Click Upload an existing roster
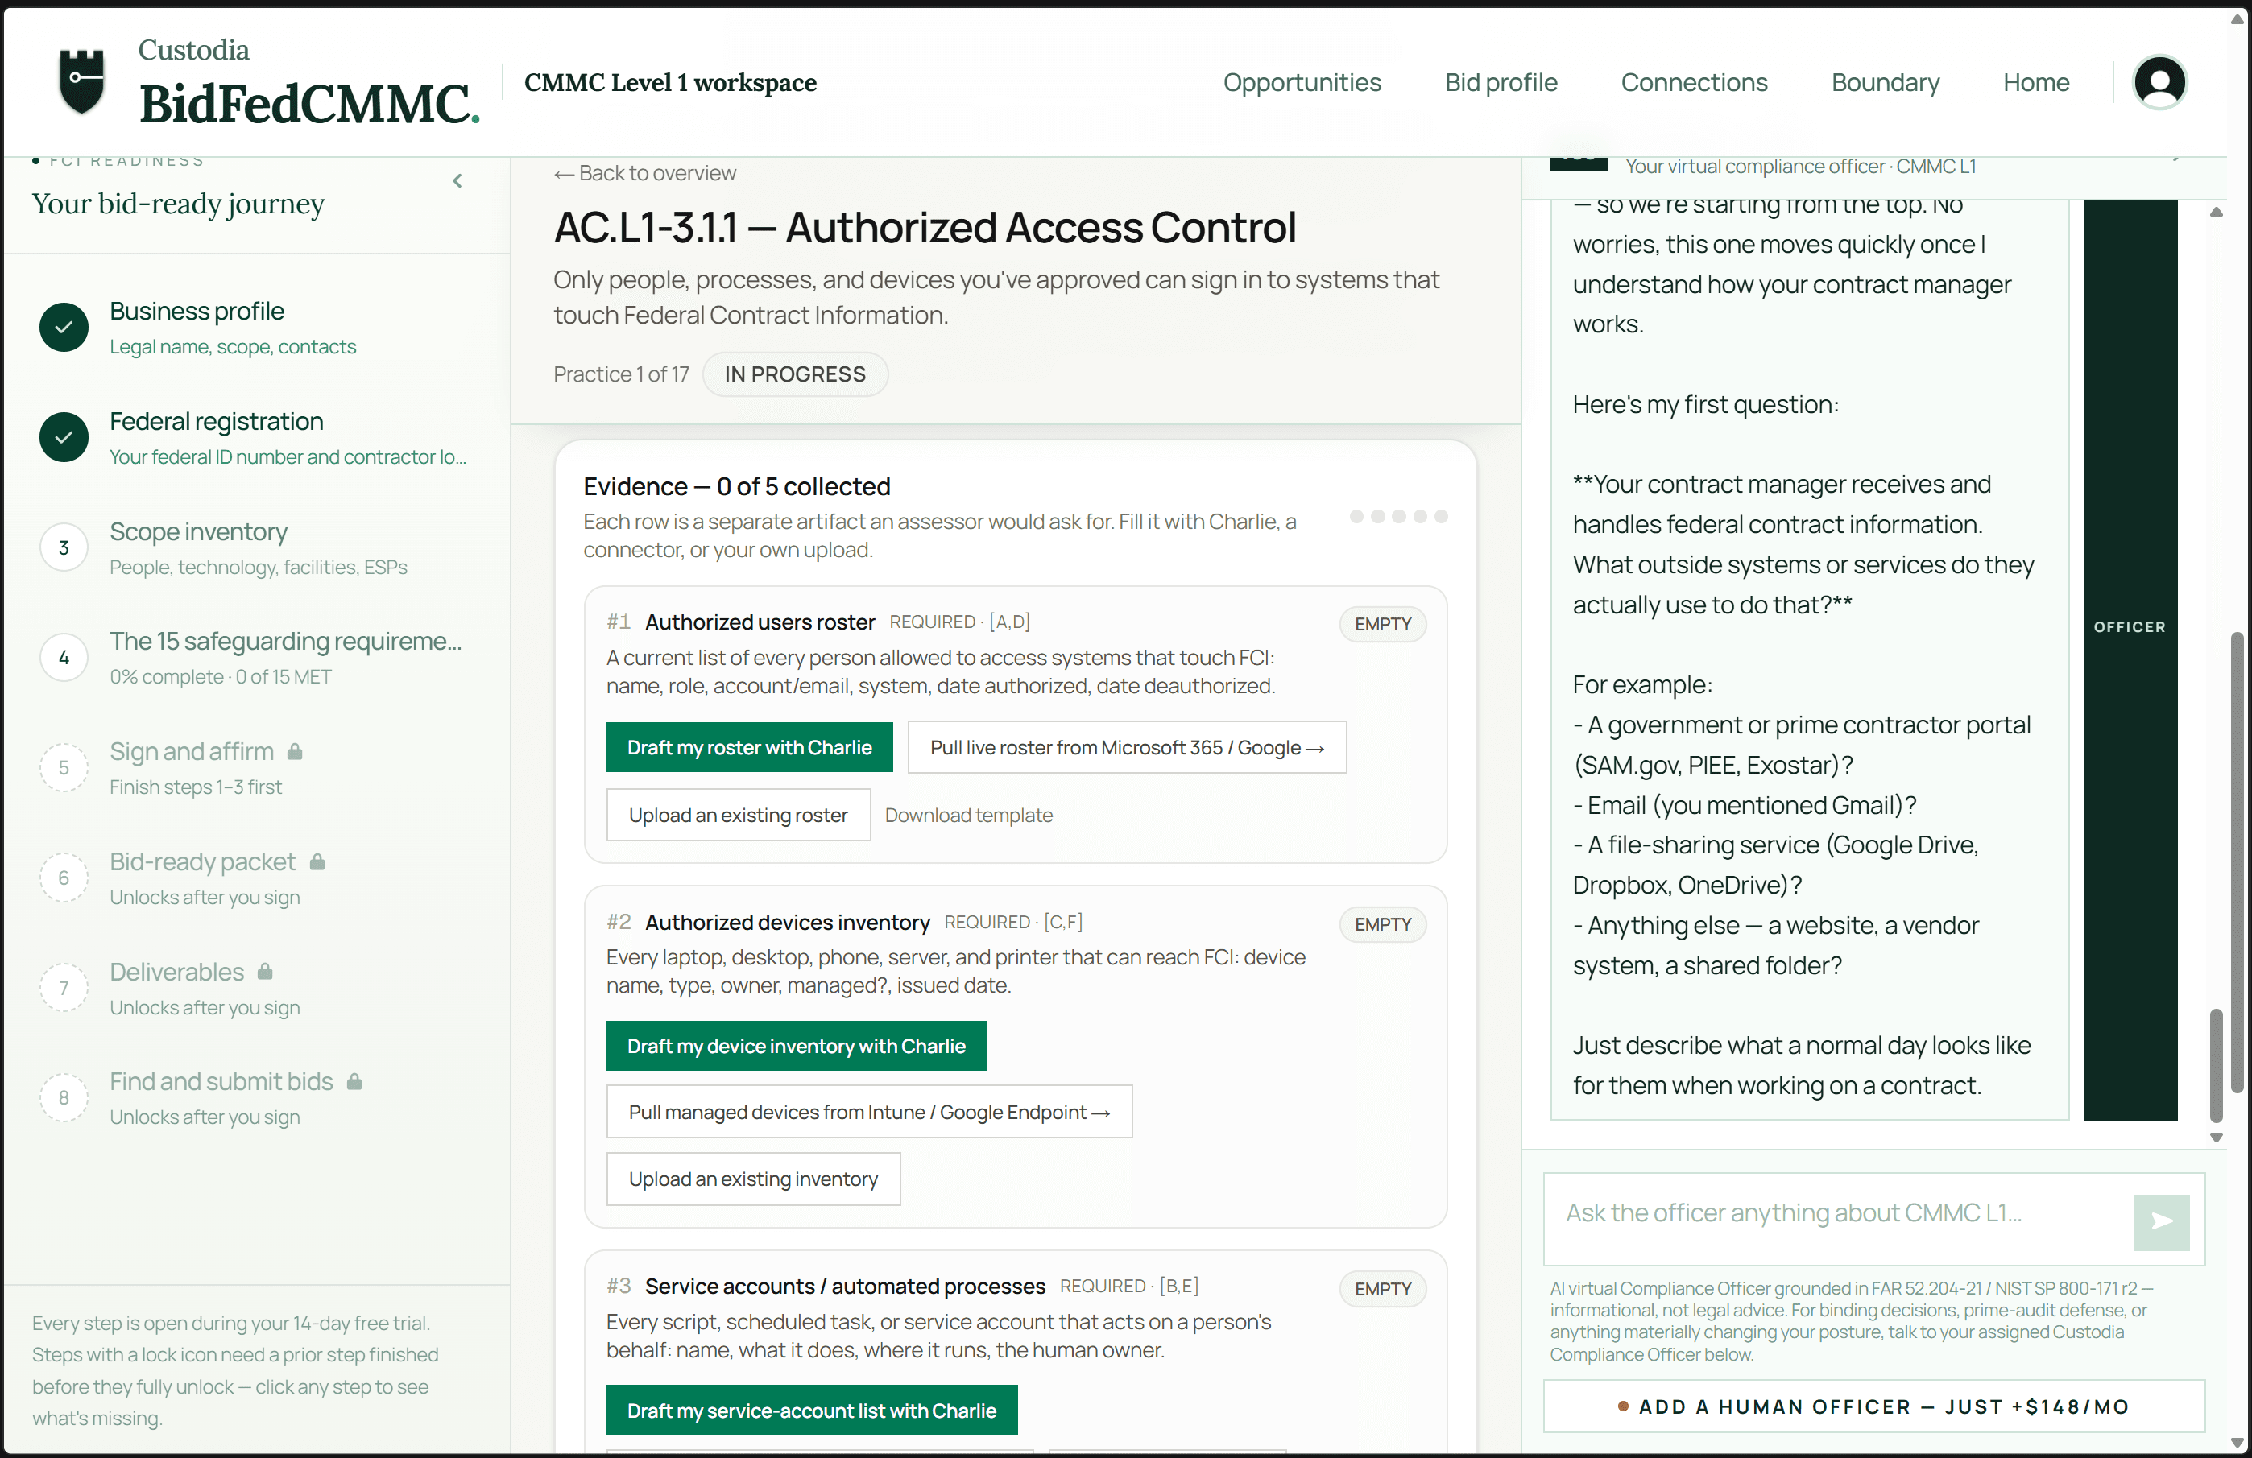 coord(738,814)
